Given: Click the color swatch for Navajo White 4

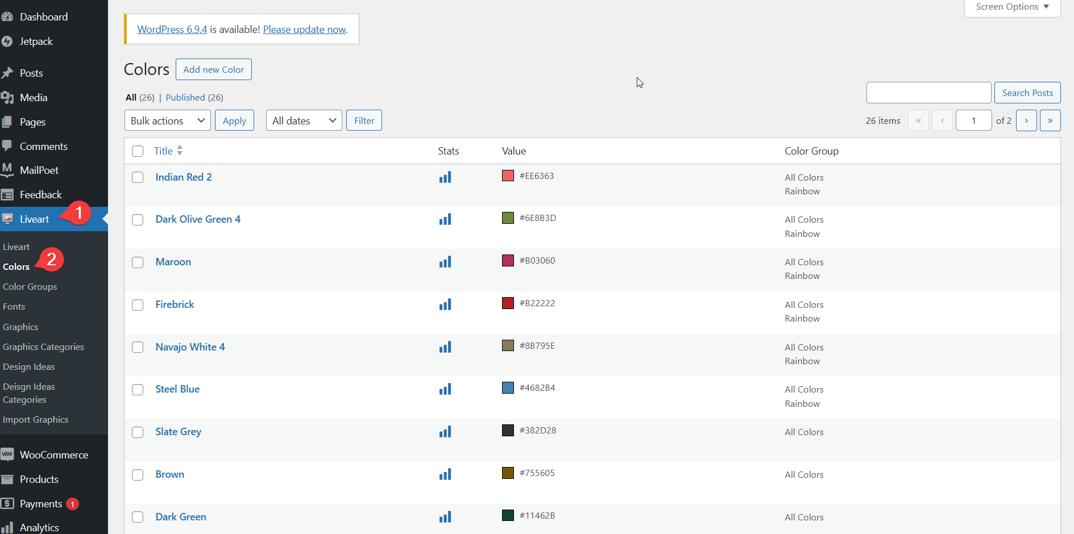Looking at the screenshot, I should tap(508, 345).
